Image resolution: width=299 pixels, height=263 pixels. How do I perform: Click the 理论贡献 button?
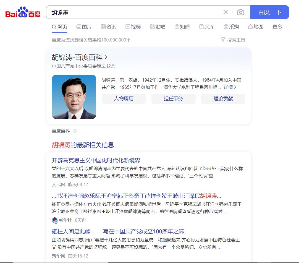[223, 99]
